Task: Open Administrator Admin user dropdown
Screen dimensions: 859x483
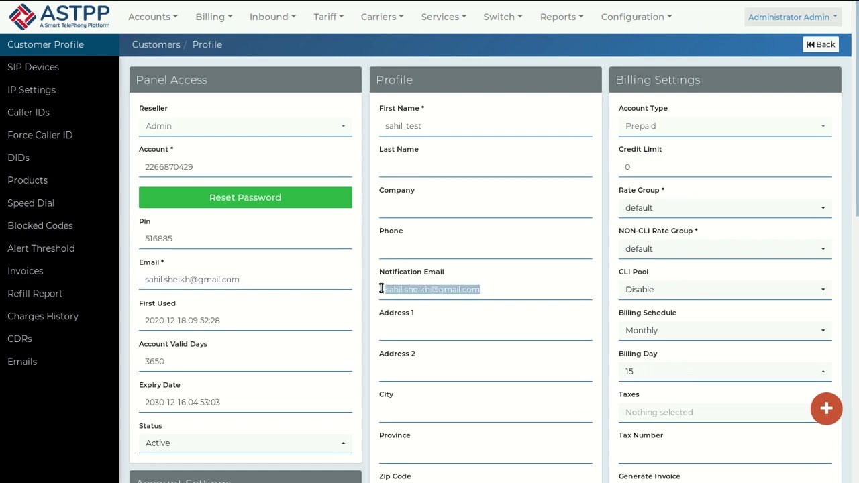Action: point(793,17)
